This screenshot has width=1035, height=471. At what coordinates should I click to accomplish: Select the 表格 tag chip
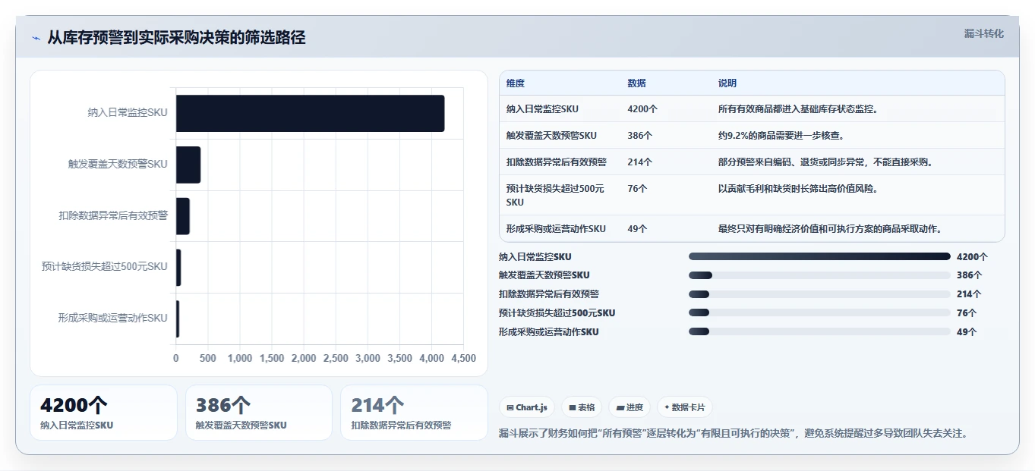[582, 407]
